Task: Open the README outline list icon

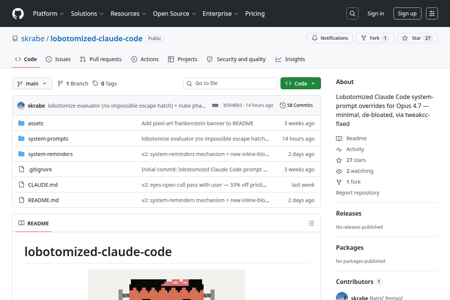Action: click(311, 223)
